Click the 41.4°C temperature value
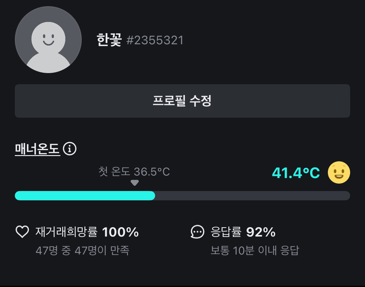This screenshot has width=365, height=287. (296, 173)
